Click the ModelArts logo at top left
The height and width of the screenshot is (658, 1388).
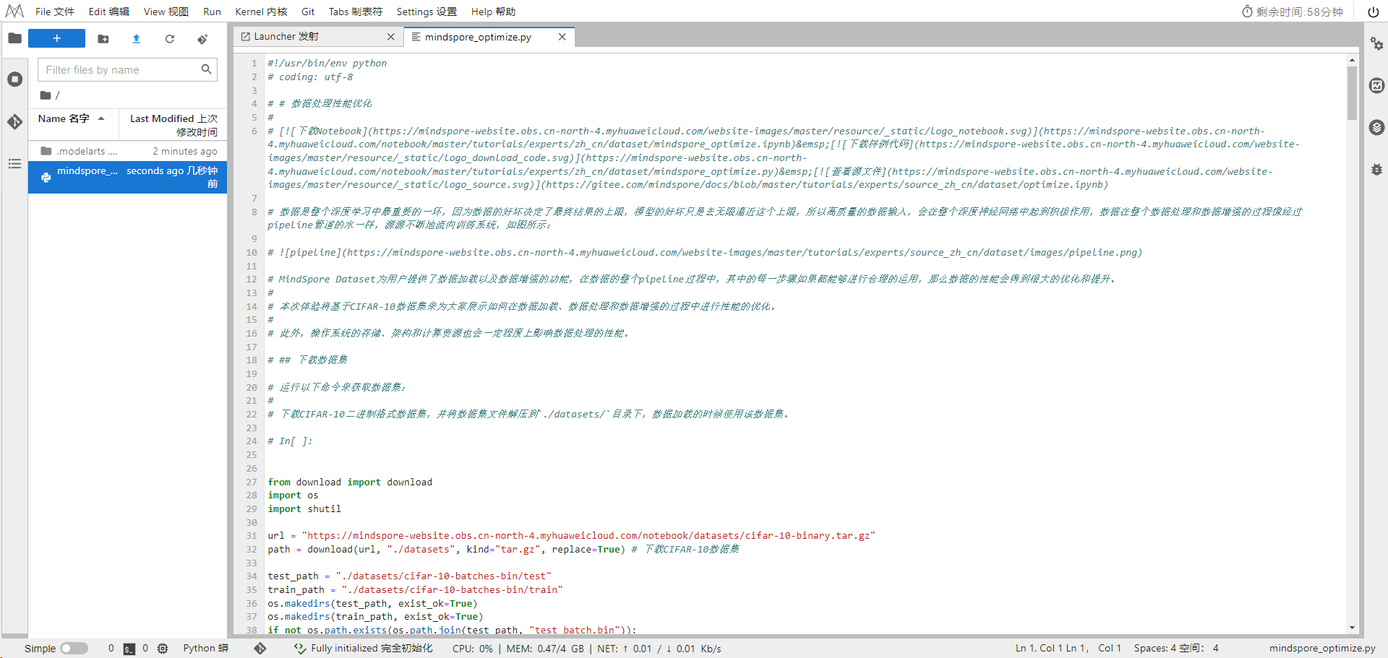(x=14, y=12)
